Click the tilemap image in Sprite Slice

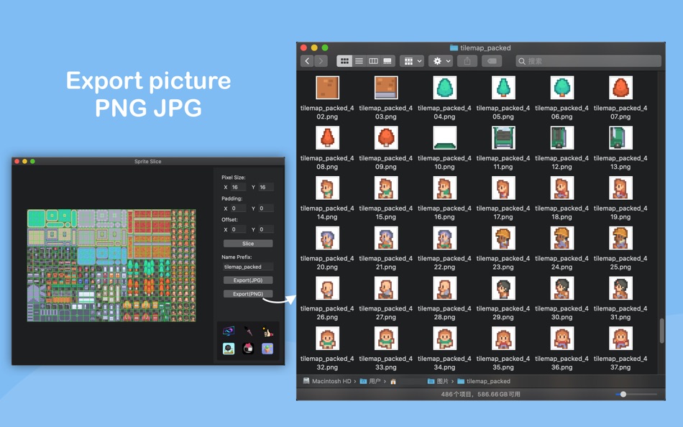tap(111, 265)
